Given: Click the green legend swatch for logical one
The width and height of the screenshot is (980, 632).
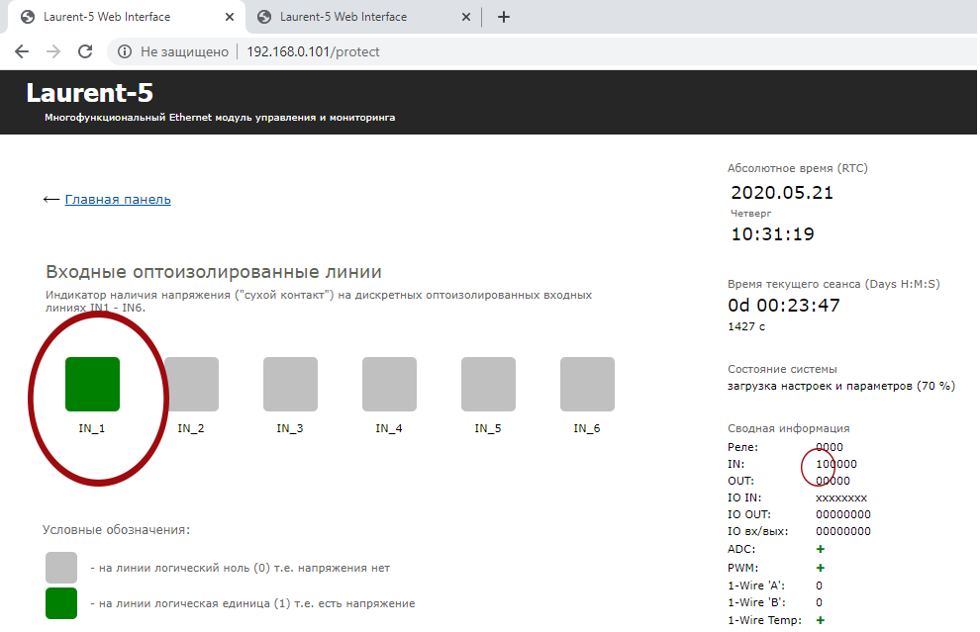Looking at the screenshot, I should pyautogui.click(x=61, y=603).
